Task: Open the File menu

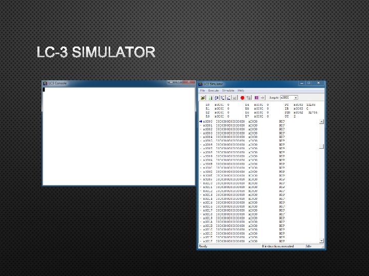Action: tap(202, 90)
